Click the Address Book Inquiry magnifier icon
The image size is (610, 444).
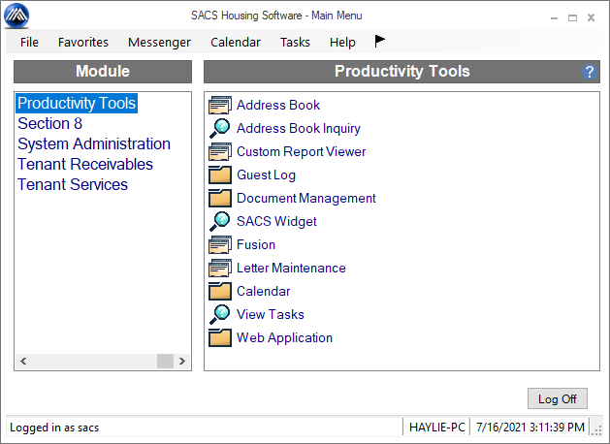click(220, 128)
